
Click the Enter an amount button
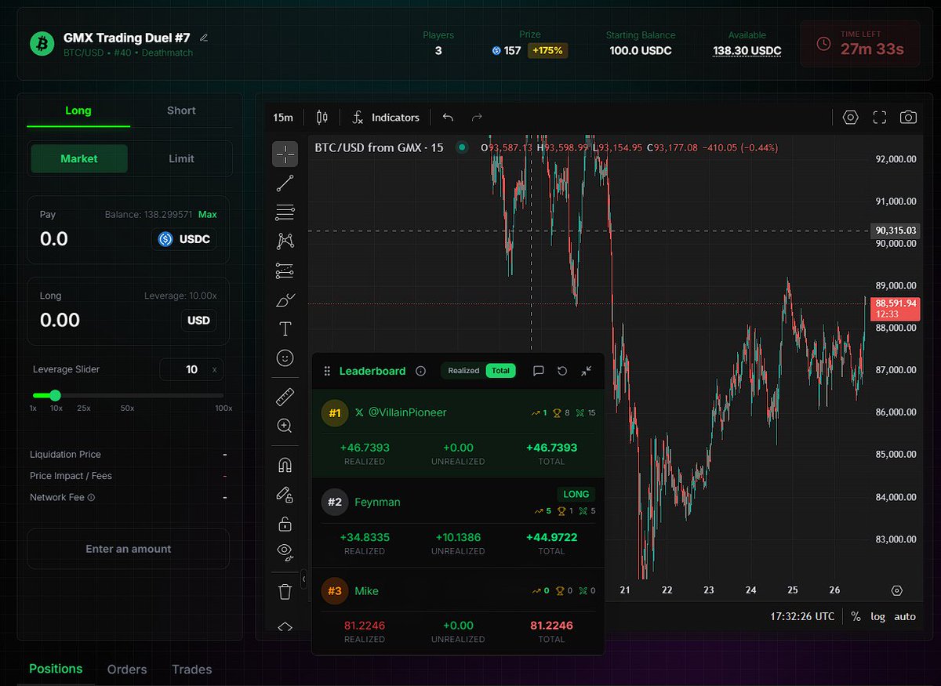coord(129,549)
